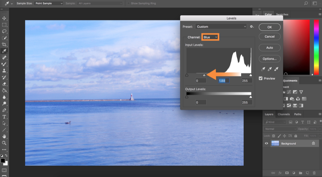Select the History Brush tool

(x=4, y=77)
